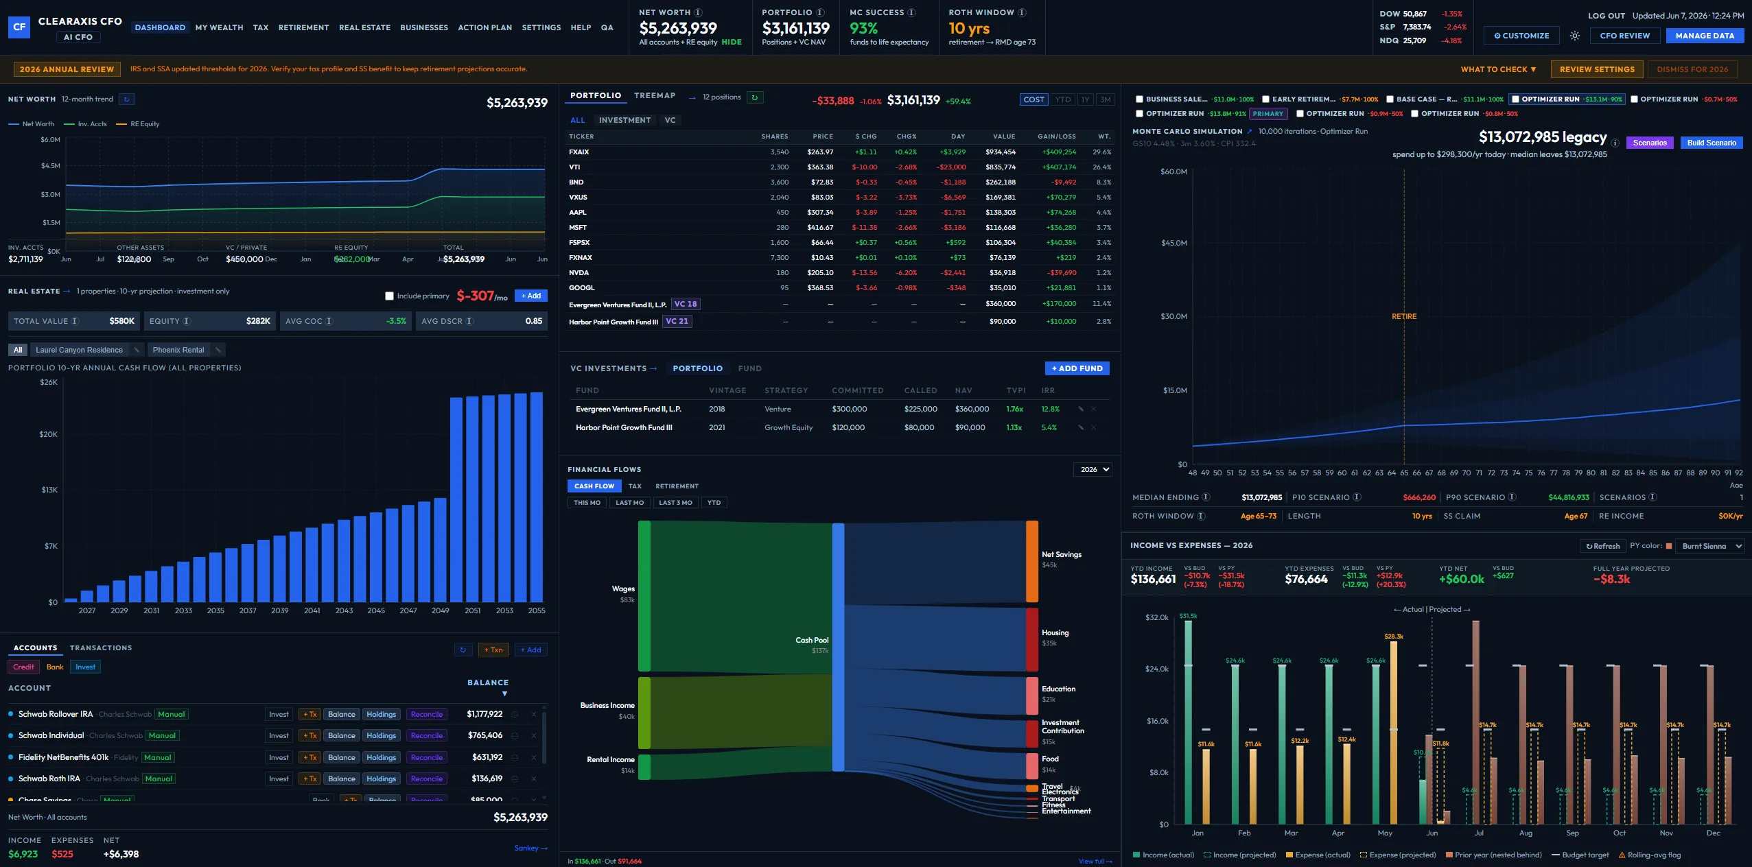Check Optimizer Run $0.9M 50% checkbox
Image resolution: width=1752 pixels, height=867 pixels.
(1300, 114)
